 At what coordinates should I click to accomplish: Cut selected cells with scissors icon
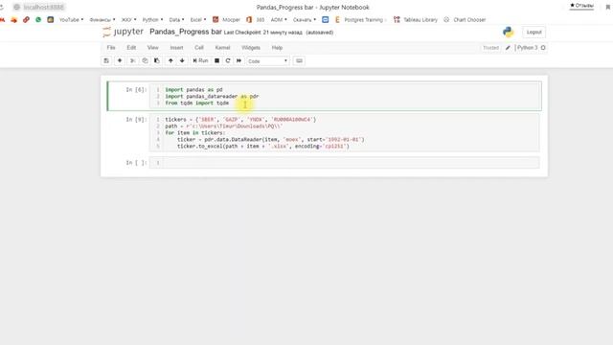[133, 60]
